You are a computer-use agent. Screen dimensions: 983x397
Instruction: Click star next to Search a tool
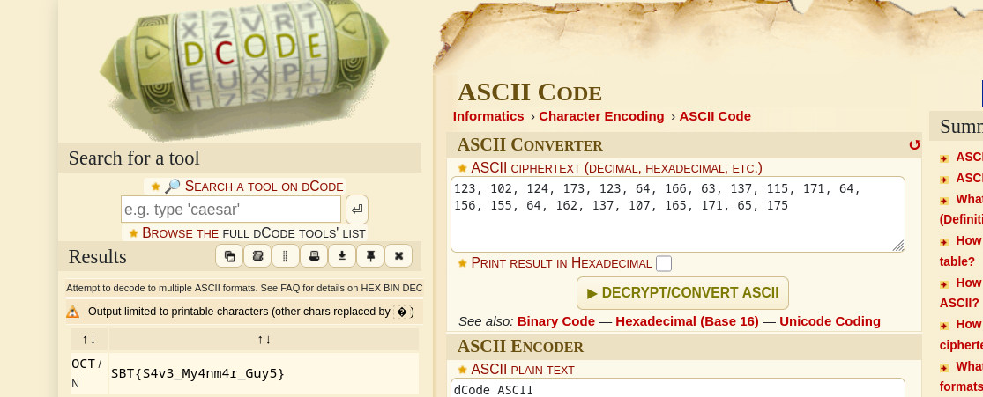click(x=155, y=187)
